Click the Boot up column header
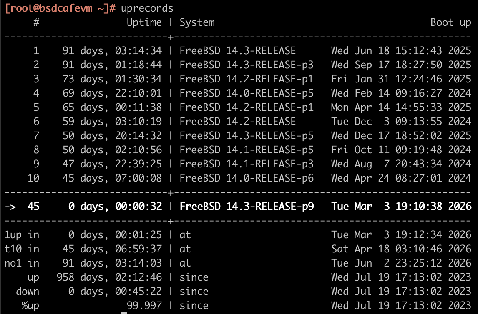 [450, 22]
